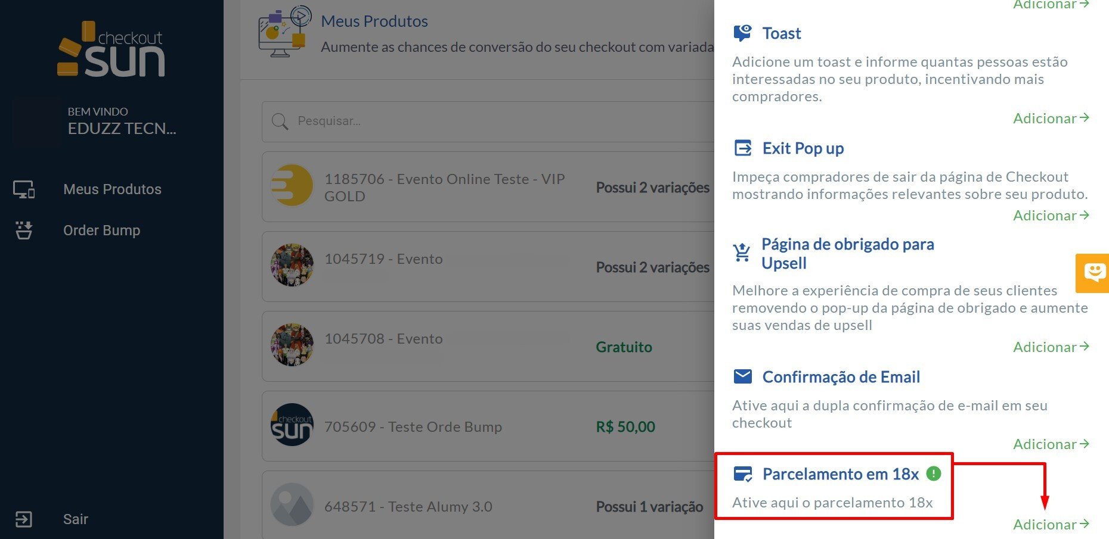Click the search magnifier icon
1109x539 pixels.
[280, 121]
